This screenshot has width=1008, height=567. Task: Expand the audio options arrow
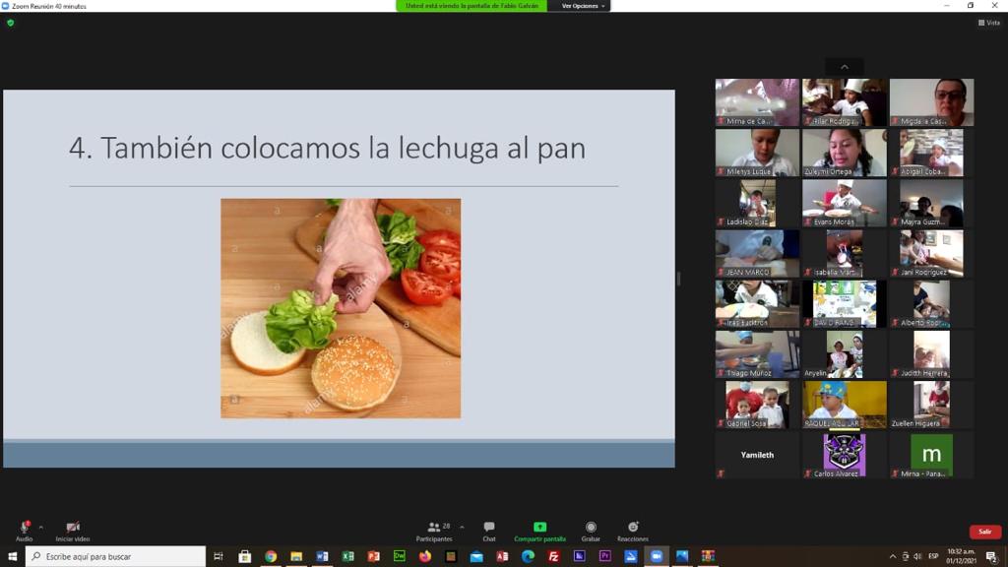pos(41,528)
